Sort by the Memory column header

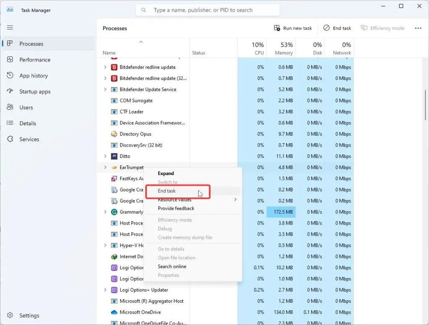tap(281, 48)
